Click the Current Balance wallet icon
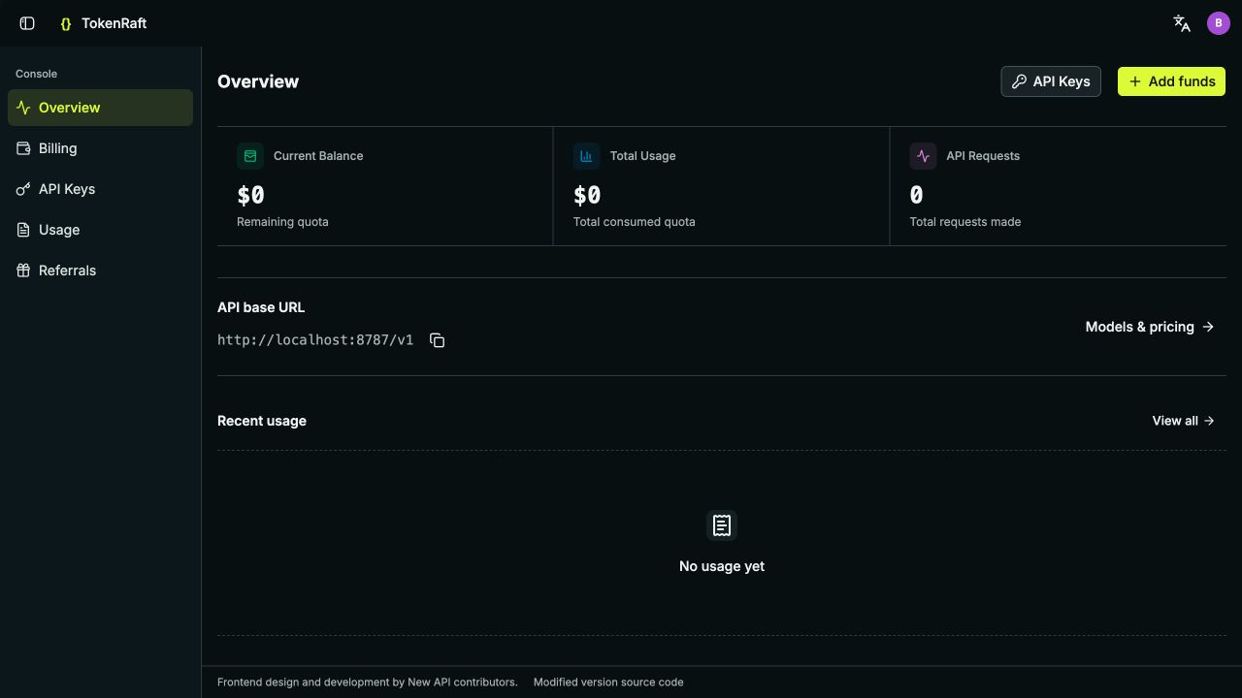The height and width of the screenshot is (698, 1242). point(250,156)
